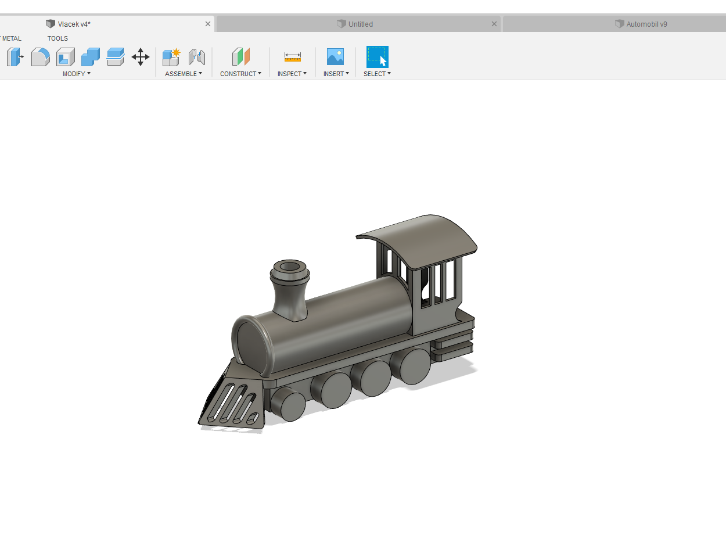
Task: Create a New Component via Assemble icon
Action: click(x=171, y=57)
